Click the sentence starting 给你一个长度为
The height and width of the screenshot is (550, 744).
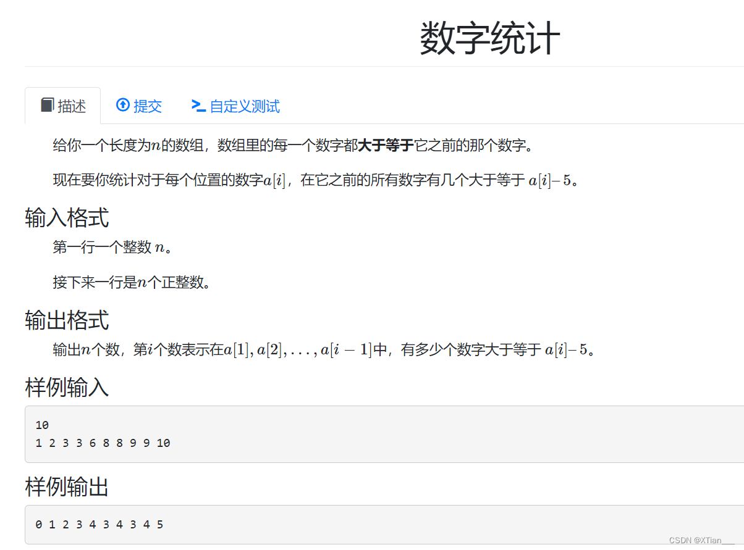(x=292, y=146)
